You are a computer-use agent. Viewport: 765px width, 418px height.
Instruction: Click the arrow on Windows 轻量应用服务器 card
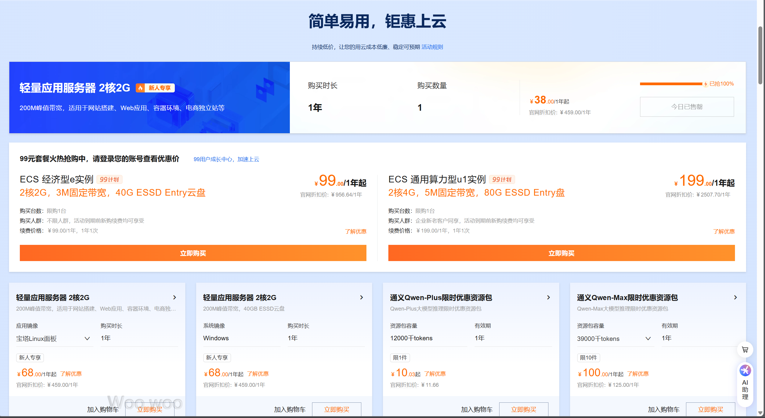(361, 297)
